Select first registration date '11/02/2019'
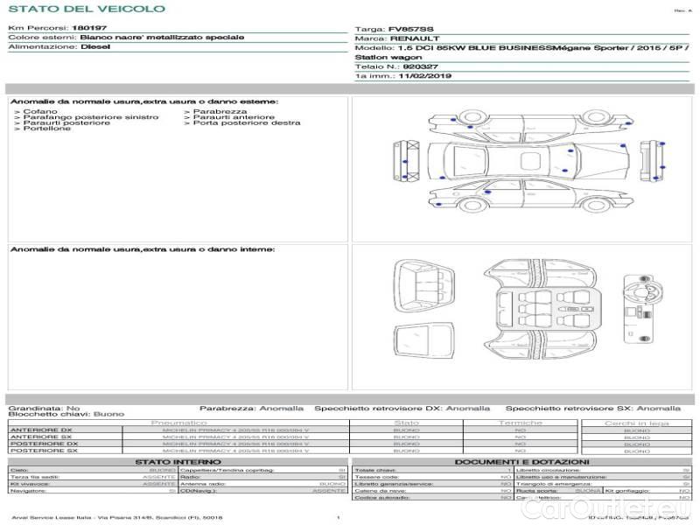Screen dimensions: 700x525 coord(425,76)
